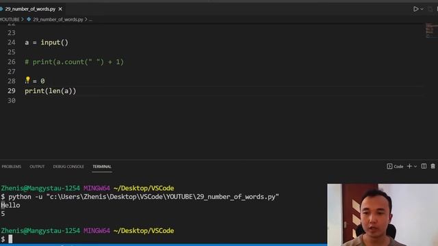
Task: Run the Python file with play button
Action: 415,9
